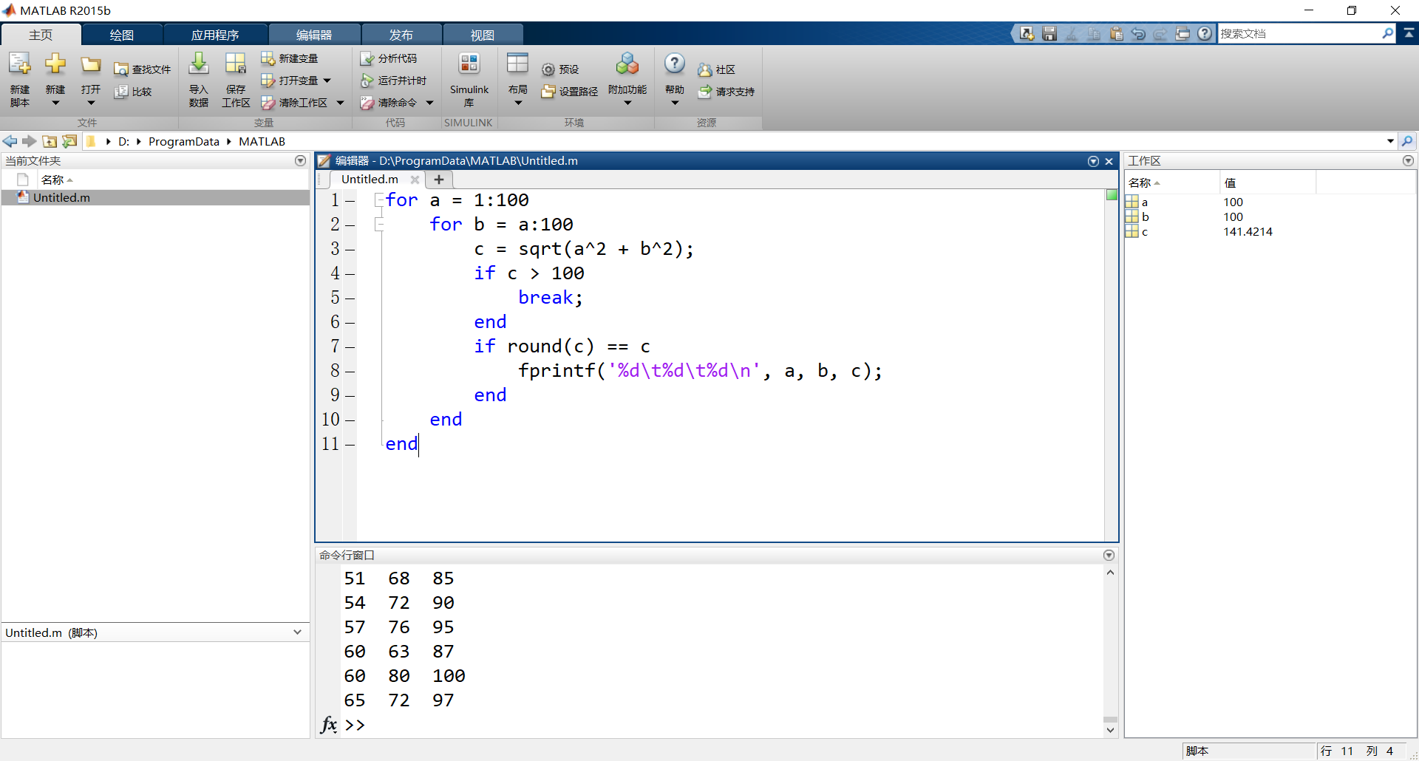Click the green code analyzer status indicator
This screenshot has width=1419, height=761.
1112,195
